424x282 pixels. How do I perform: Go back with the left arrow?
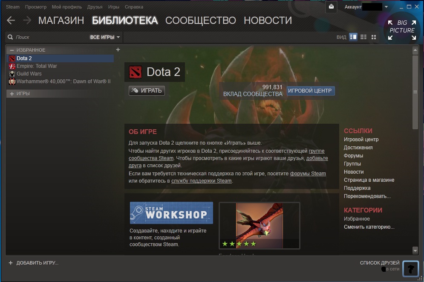tap(11, 20)
